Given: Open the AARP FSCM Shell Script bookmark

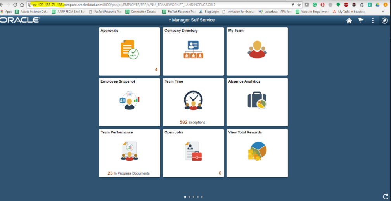Looking at the screenshot, I should [x=69, y=12].
